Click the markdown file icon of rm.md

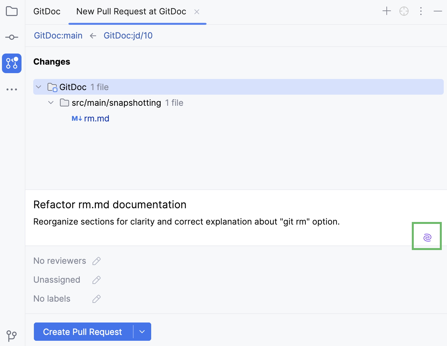77,118
